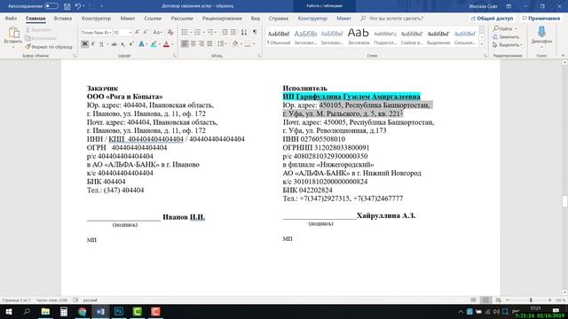Viewport: 568px width, 319px height.
Task: Open the Файл menu tab
Action: click(11, 18)
